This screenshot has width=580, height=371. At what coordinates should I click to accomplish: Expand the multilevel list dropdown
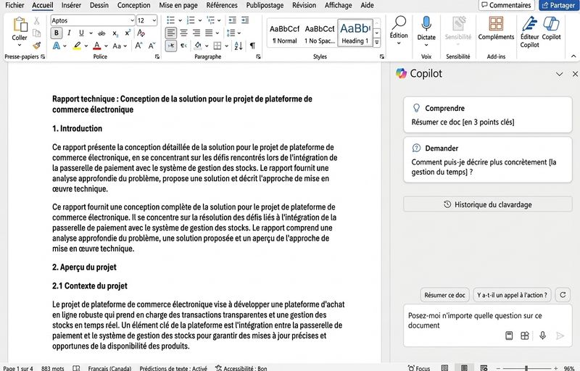tap(220, 20)
